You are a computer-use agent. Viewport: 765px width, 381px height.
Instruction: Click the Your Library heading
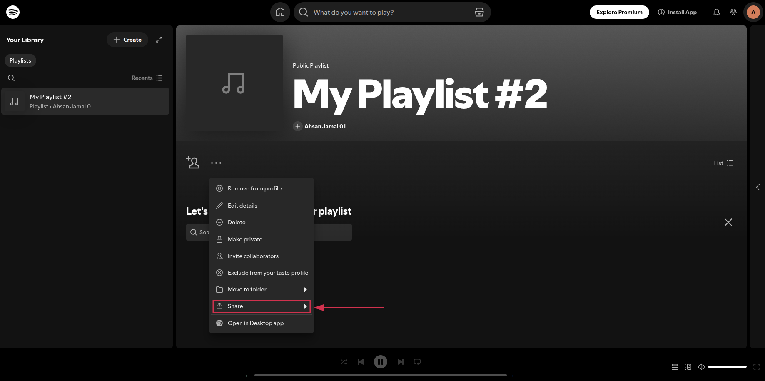click(x=25, y=40)
